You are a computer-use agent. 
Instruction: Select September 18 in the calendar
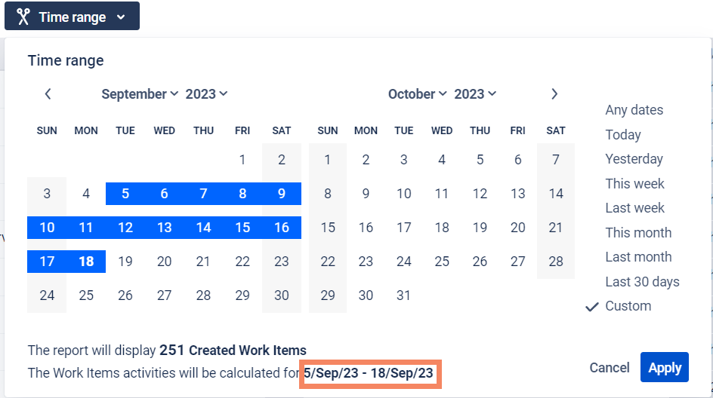pyautogui.click(x=86, y=262)
